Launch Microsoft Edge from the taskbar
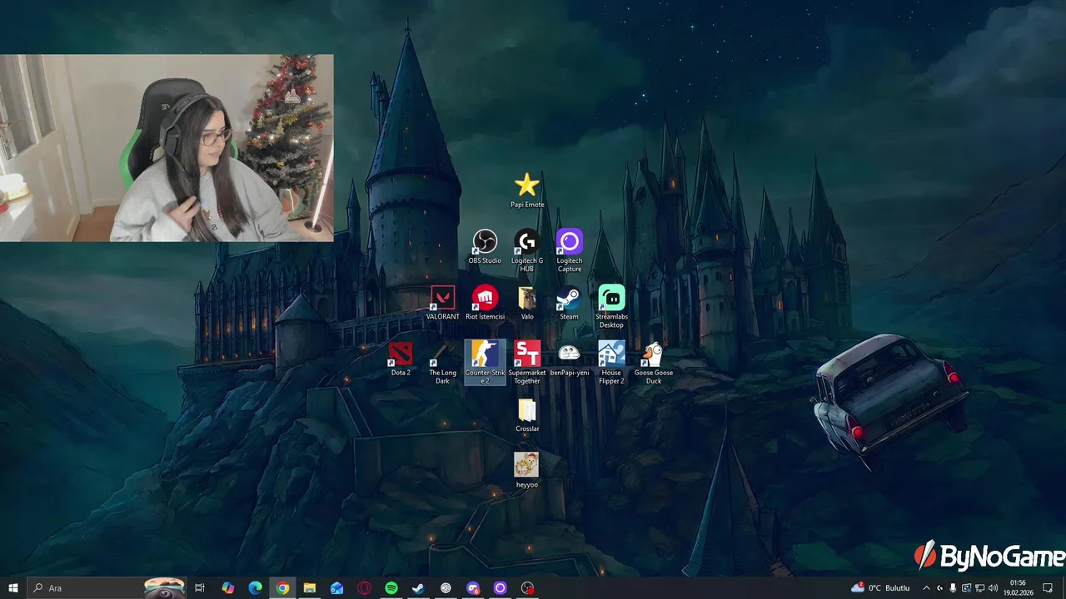 tap(255, 588)
